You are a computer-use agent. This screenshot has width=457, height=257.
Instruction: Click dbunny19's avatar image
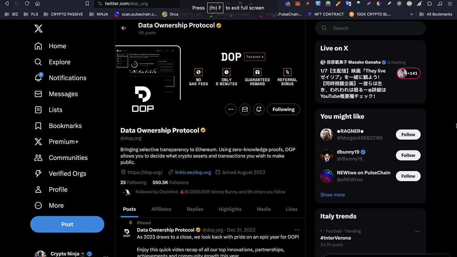tap(326, 155)
